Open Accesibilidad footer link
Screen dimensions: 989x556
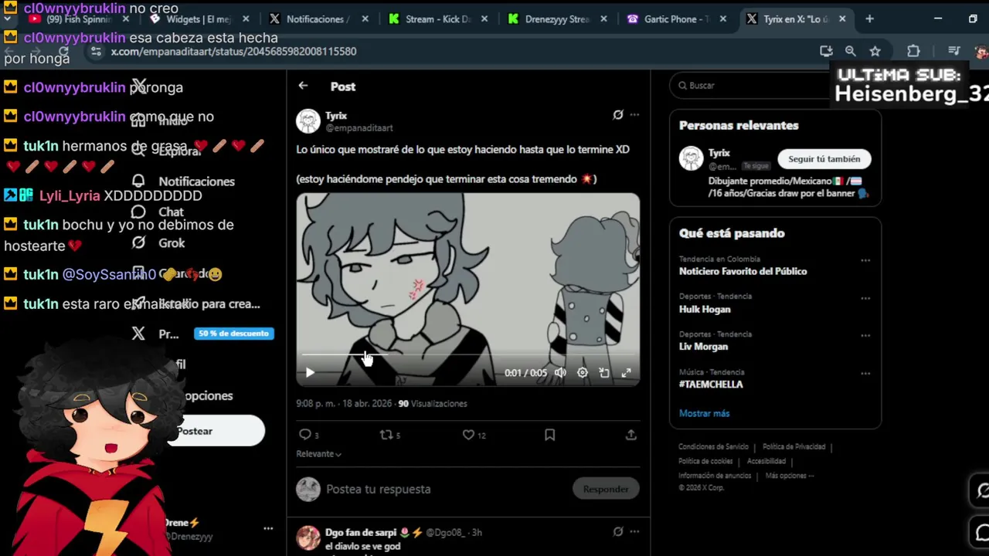click(x=766, y=461)
